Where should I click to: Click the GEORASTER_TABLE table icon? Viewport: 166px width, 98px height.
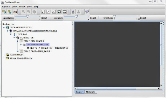click(x=21, y=51)
